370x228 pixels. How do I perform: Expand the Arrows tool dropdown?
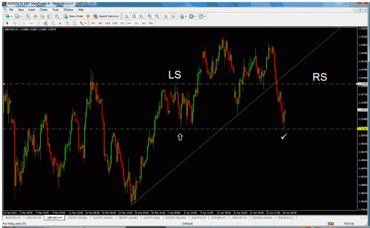(x=85, y=23)
